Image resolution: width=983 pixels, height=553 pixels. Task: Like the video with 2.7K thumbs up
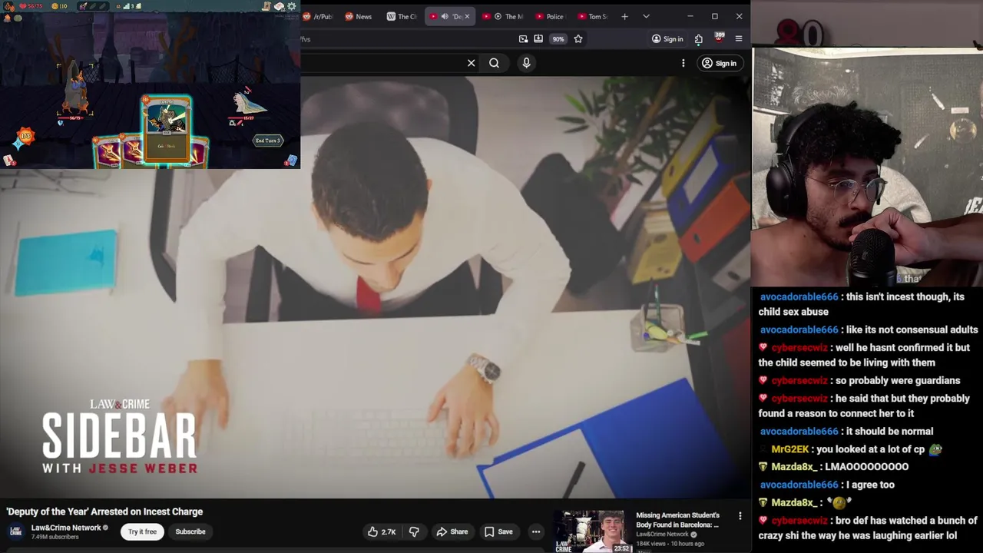pyautogui.click(x=382, y=531)
